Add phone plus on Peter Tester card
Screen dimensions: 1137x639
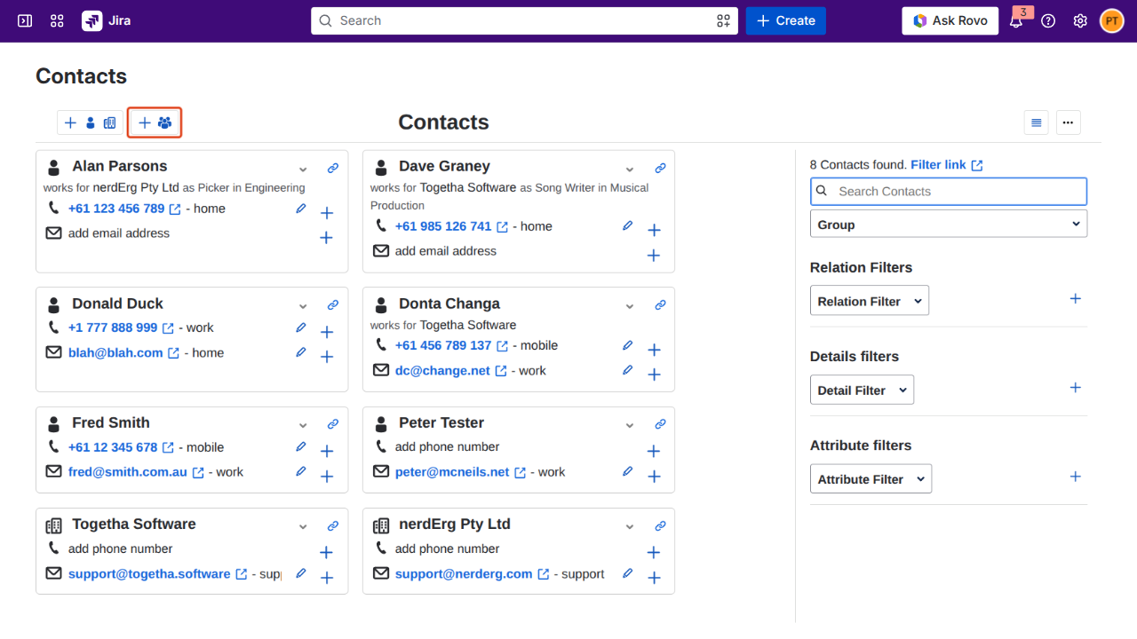654,451
